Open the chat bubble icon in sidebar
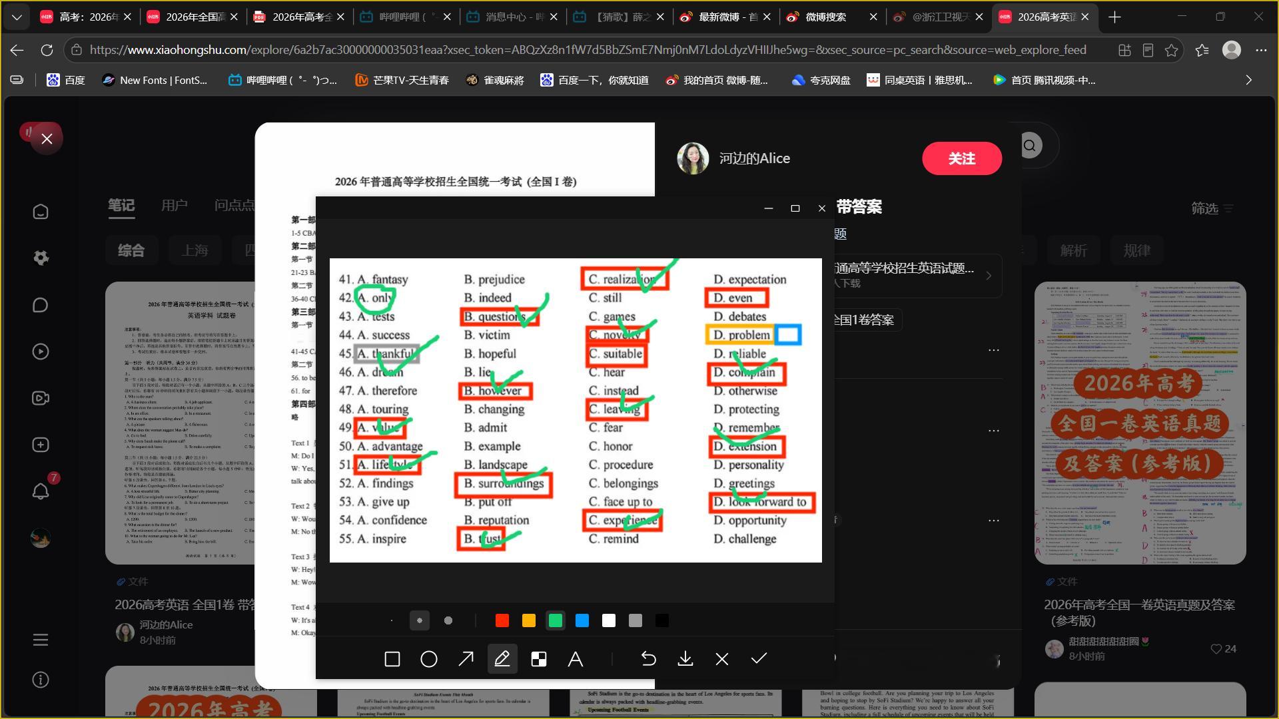Viewport: 1279px width, 719px height. (41, 305)
